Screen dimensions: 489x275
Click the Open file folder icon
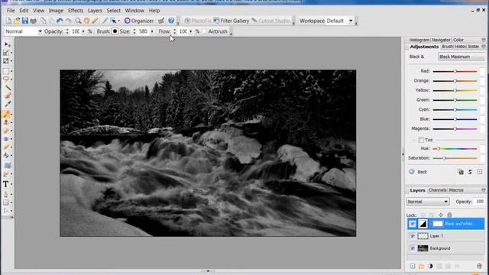tap(17, 21)
